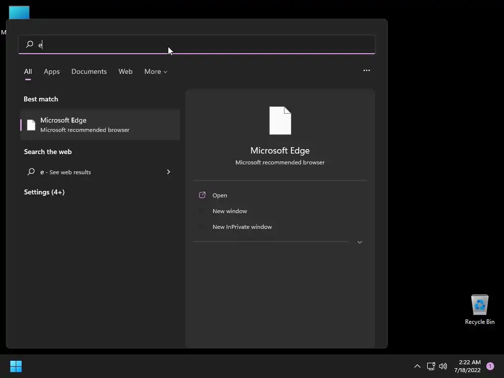Click into the search text field

click(x=197, y=44)
